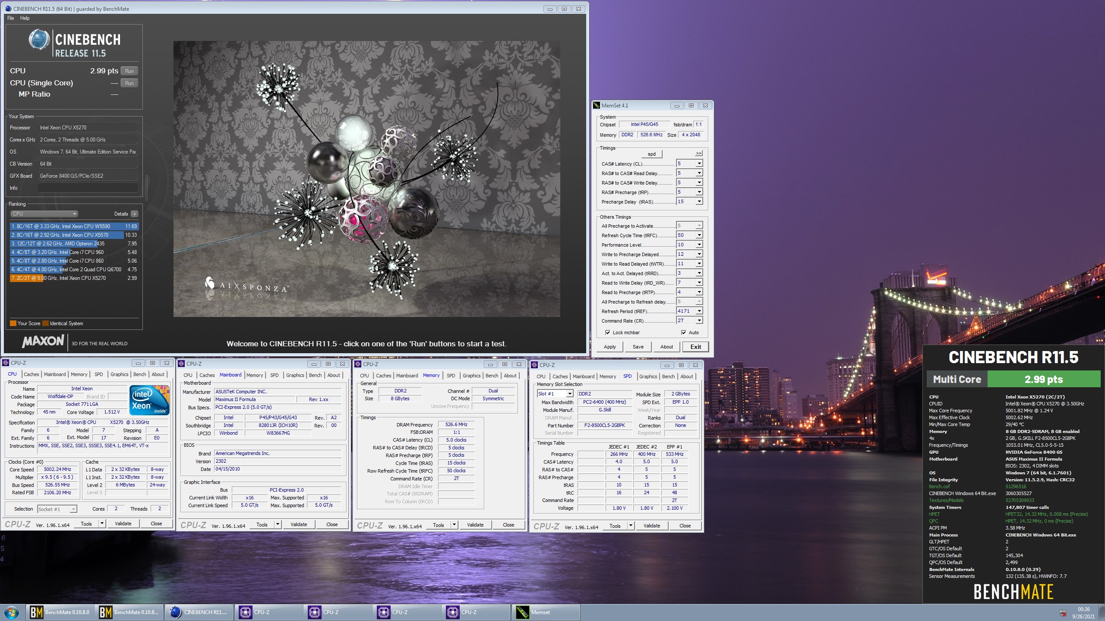Select Memory tab in CPU-Z Mainboard window

click(255, 375)
